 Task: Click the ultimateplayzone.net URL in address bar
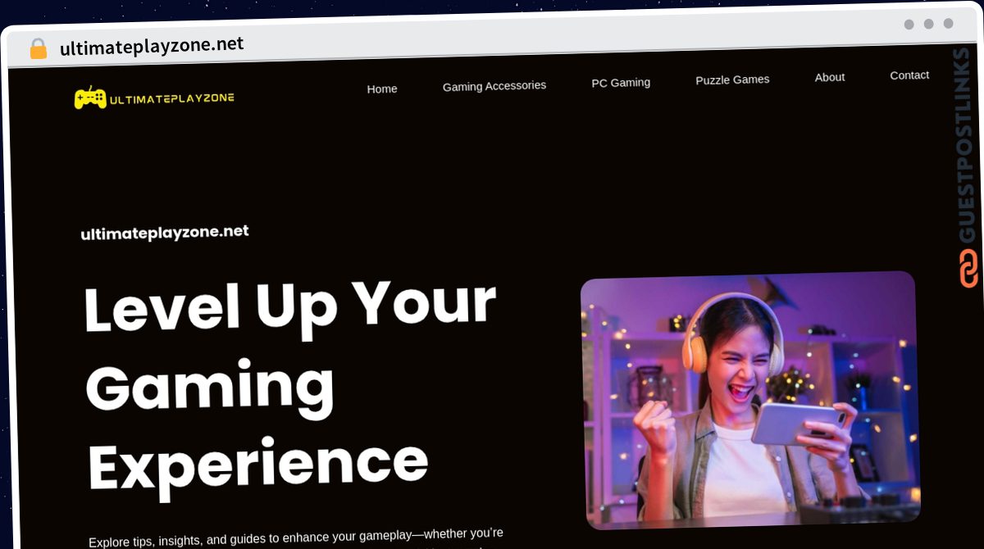(x=152, y=46)
